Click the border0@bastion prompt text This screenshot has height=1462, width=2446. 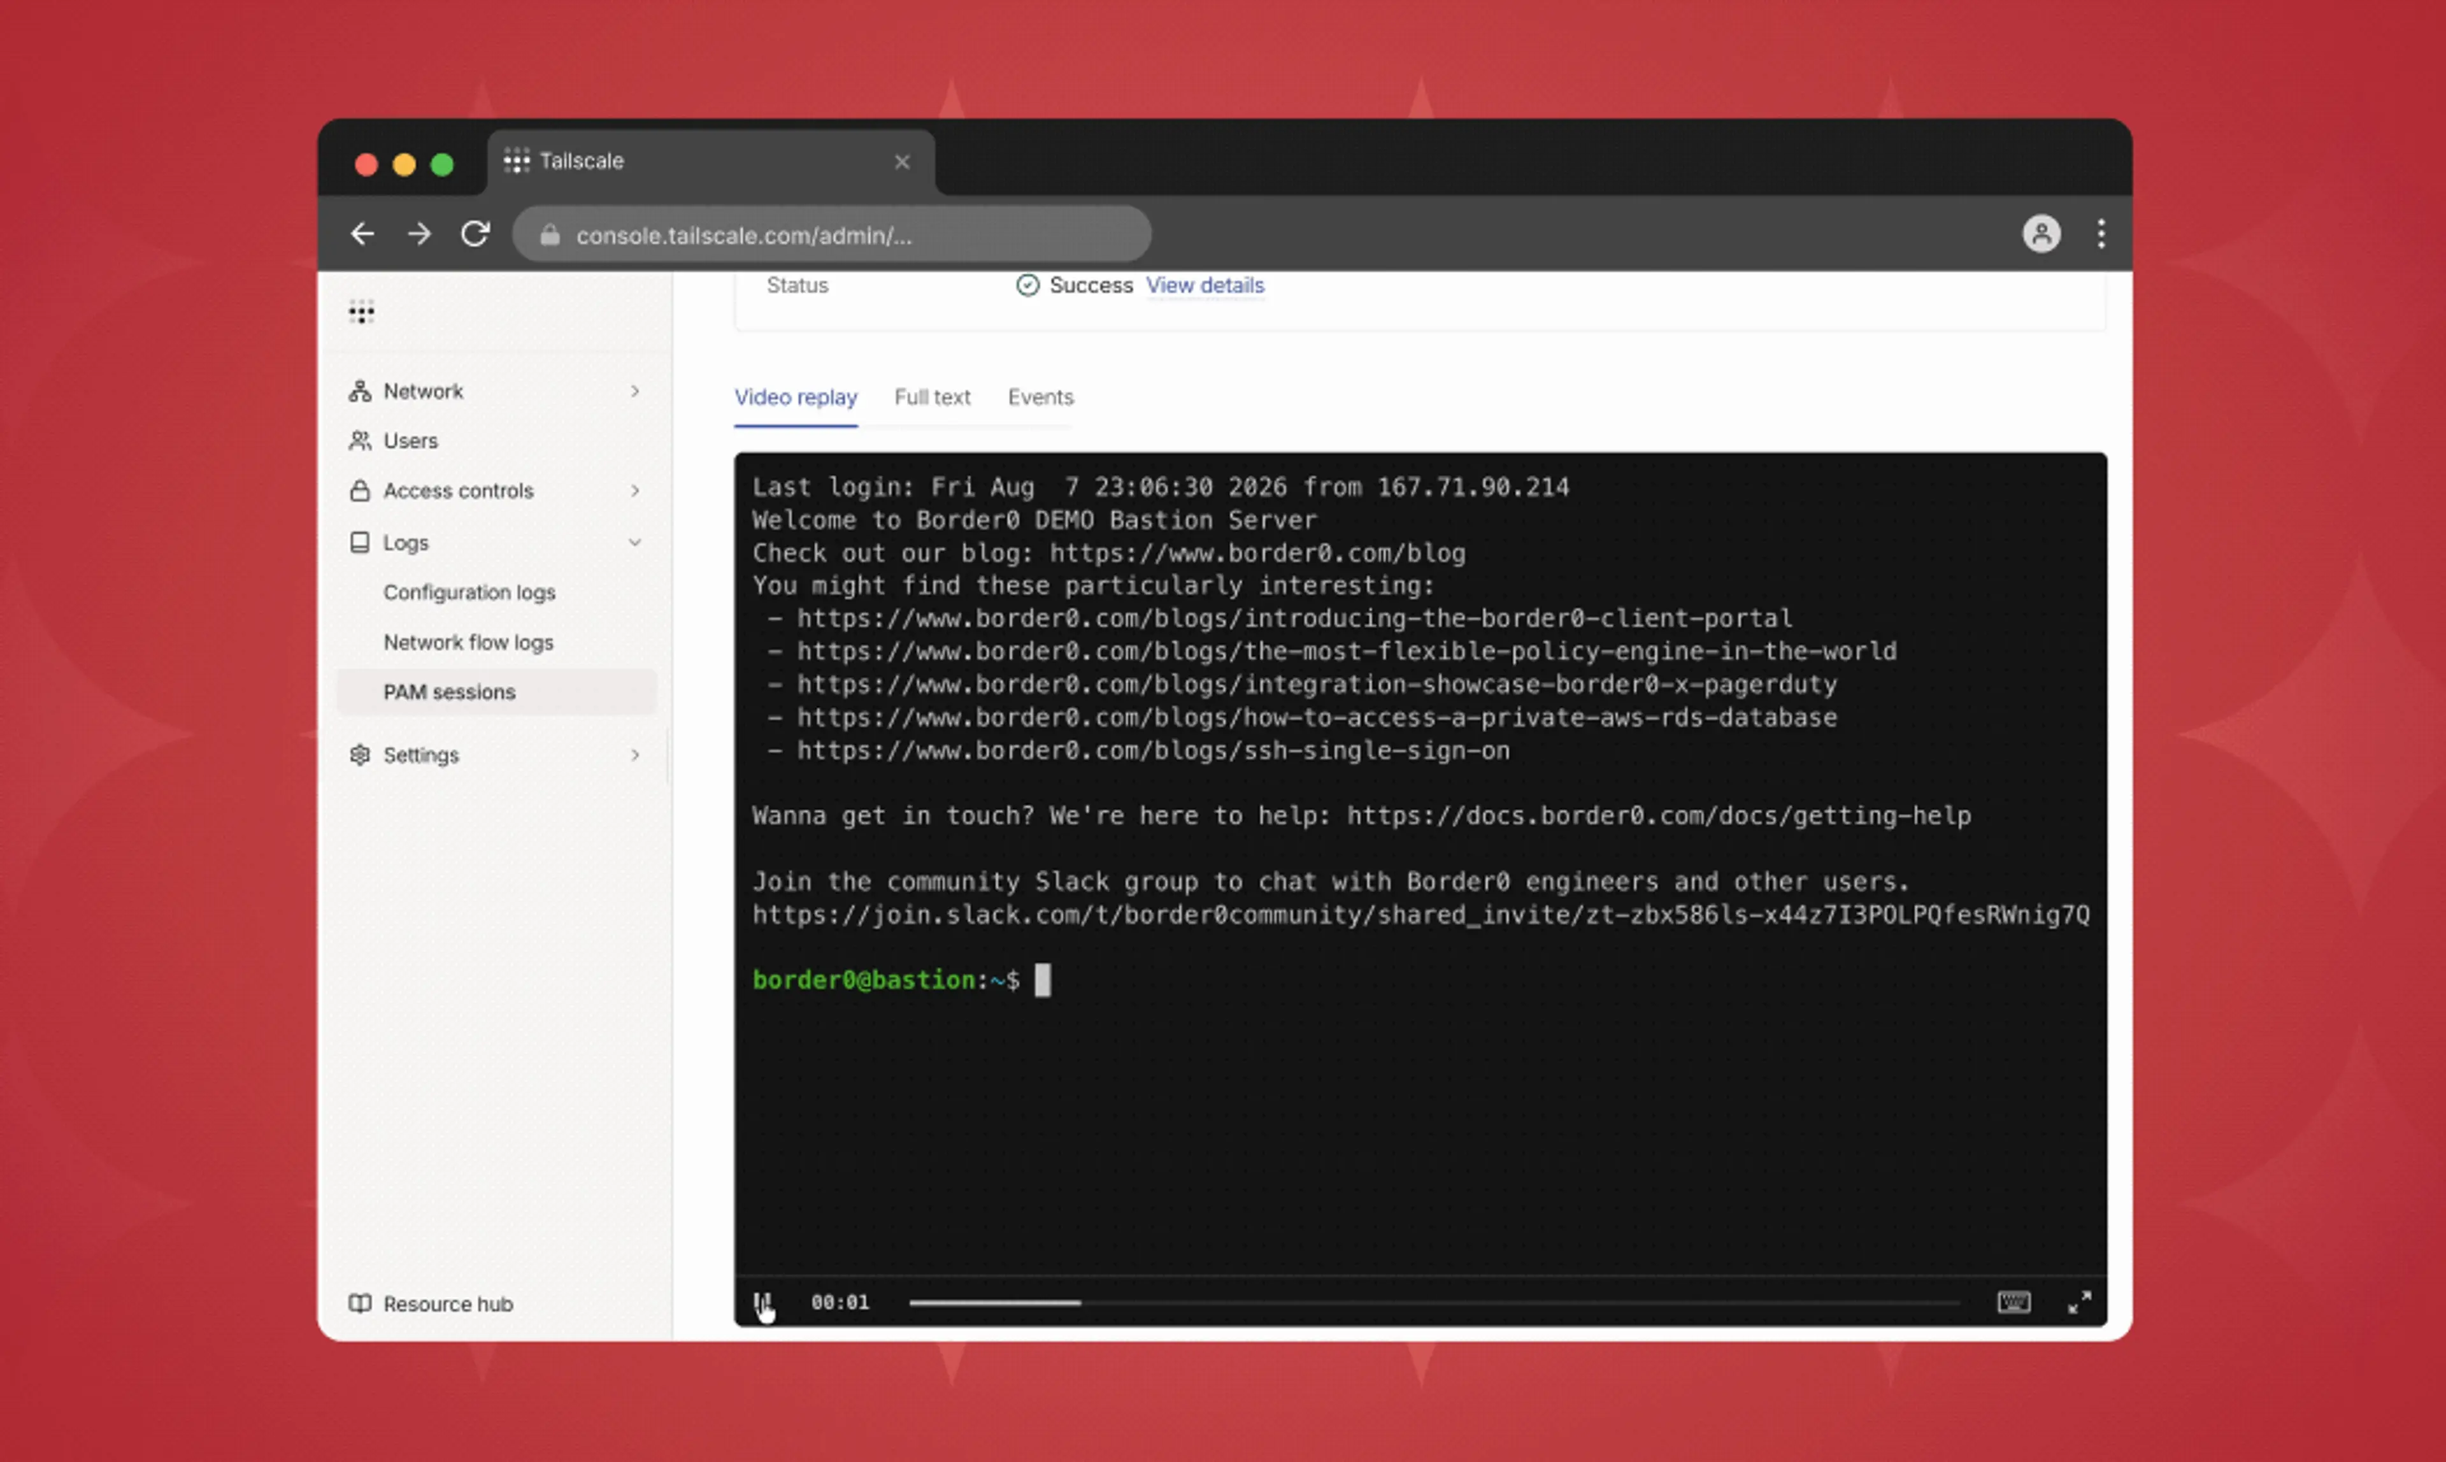864,980
